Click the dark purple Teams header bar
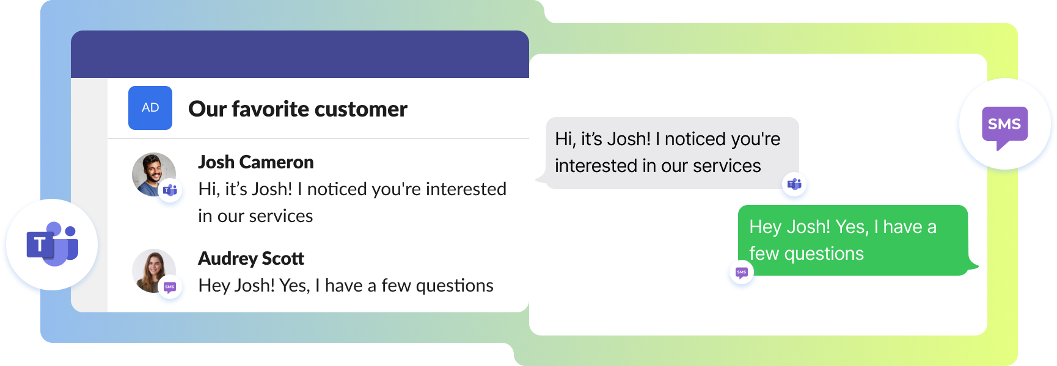Viewport: 1057px width, 366px height. tap(299, 54)
